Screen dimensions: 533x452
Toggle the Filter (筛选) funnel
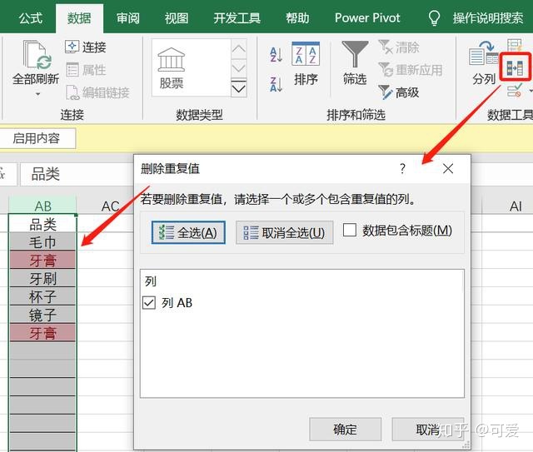[355, 63]
